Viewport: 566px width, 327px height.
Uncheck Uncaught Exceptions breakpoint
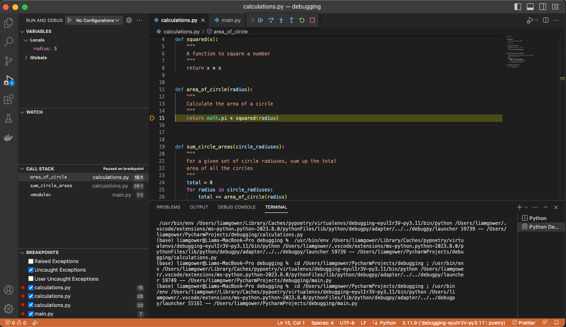tap(31, 270)
